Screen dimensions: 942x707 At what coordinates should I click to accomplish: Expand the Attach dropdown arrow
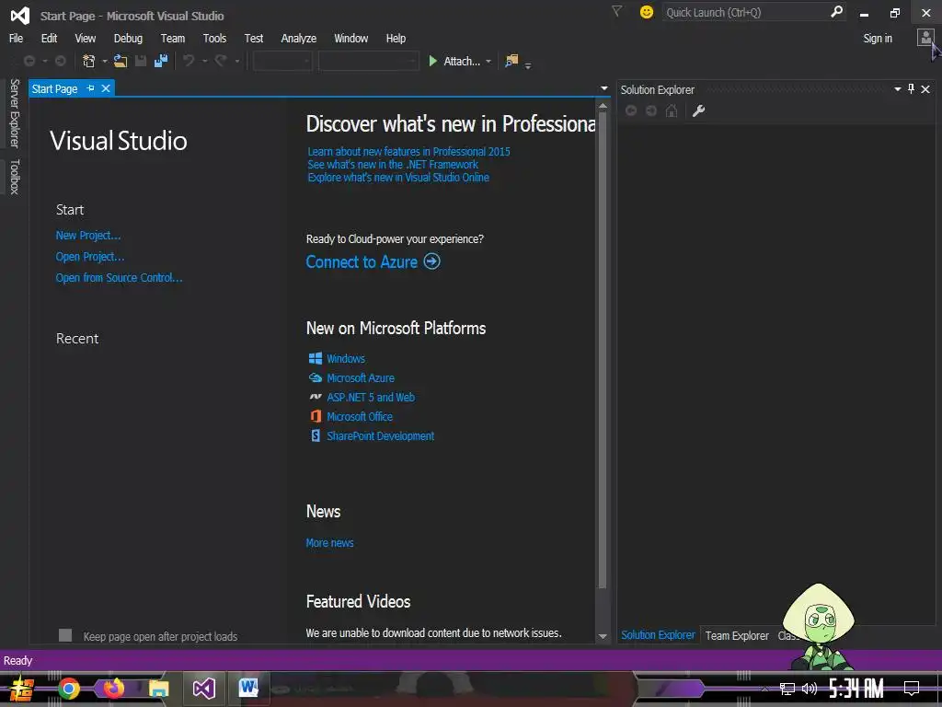(488, 62)
